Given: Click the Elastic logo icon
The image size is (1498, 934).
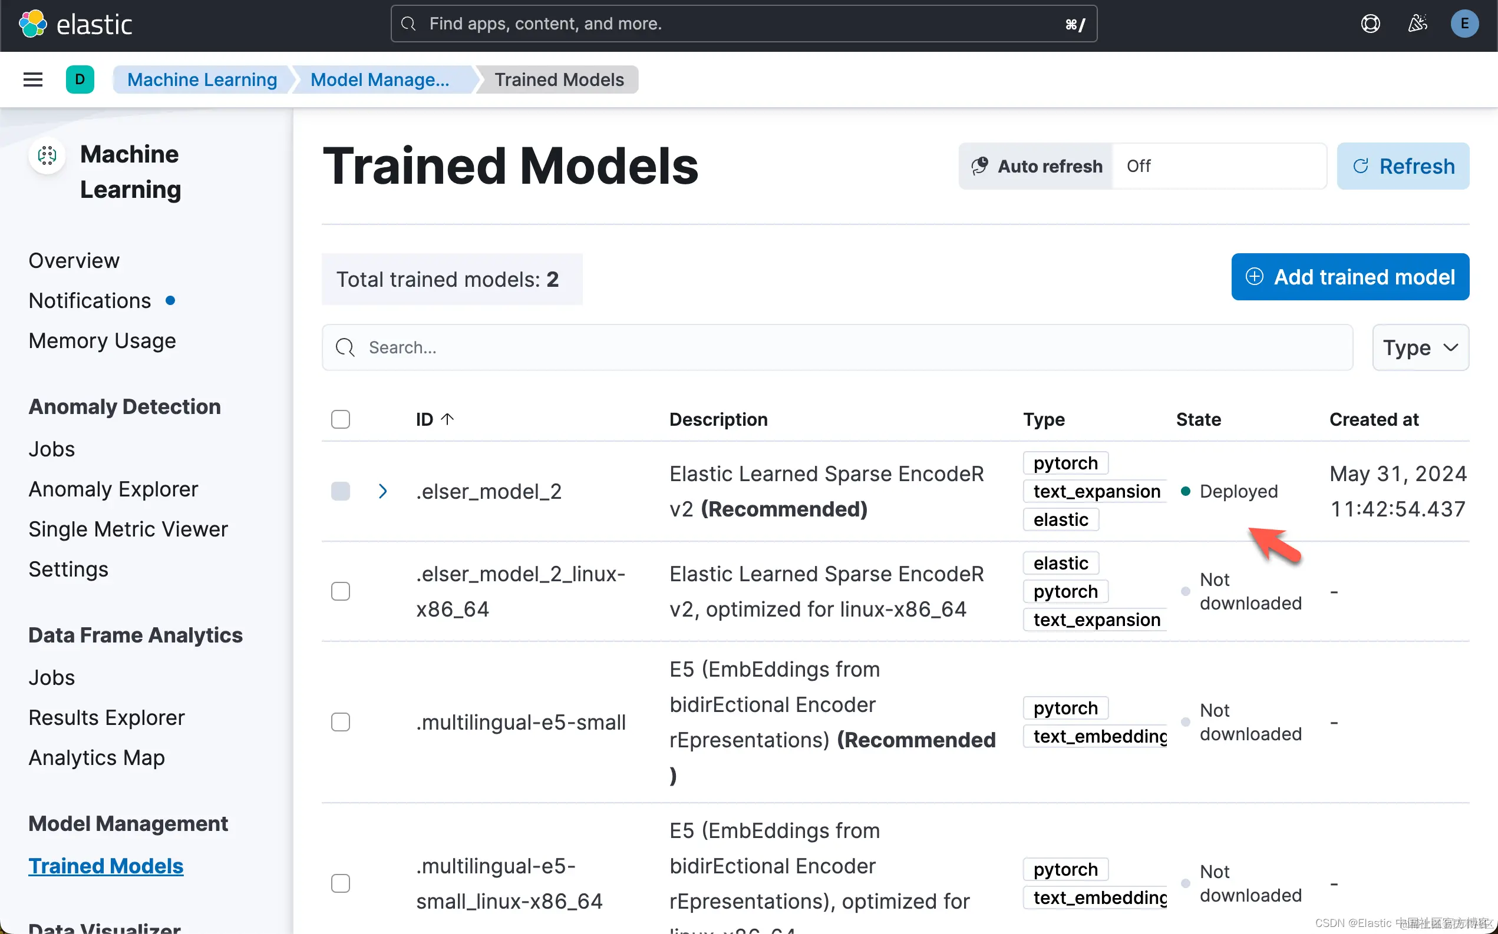Looking at the screenshot, I should pos(32,24).
